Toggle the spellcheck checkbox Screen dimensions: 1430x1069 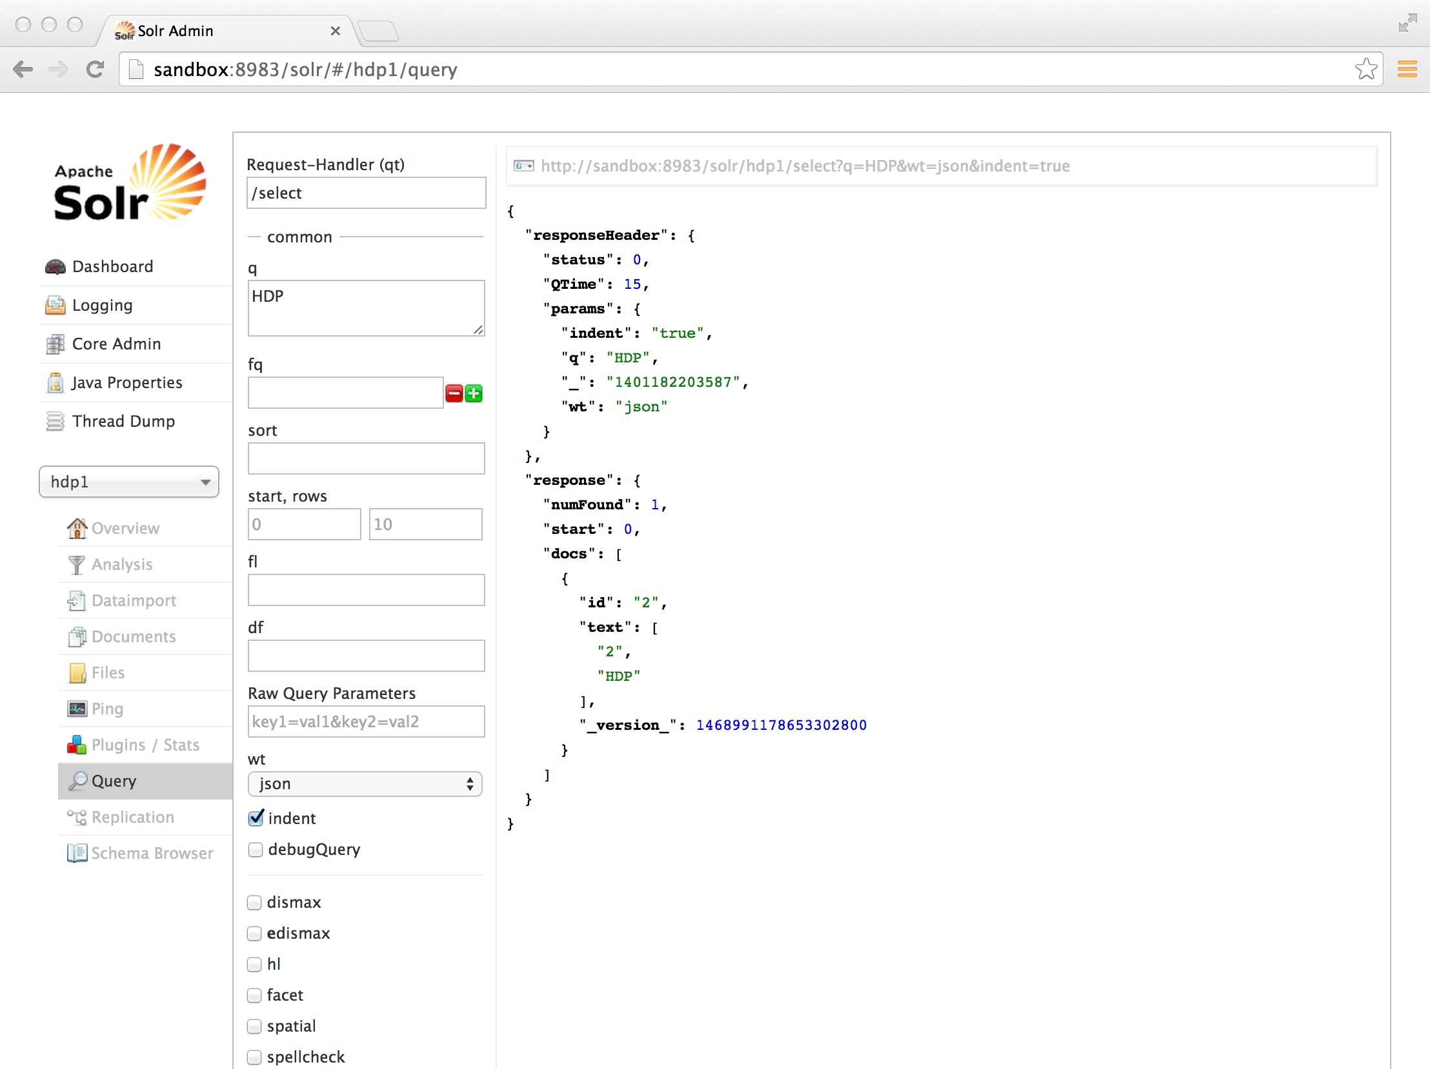coord(255,1057)
